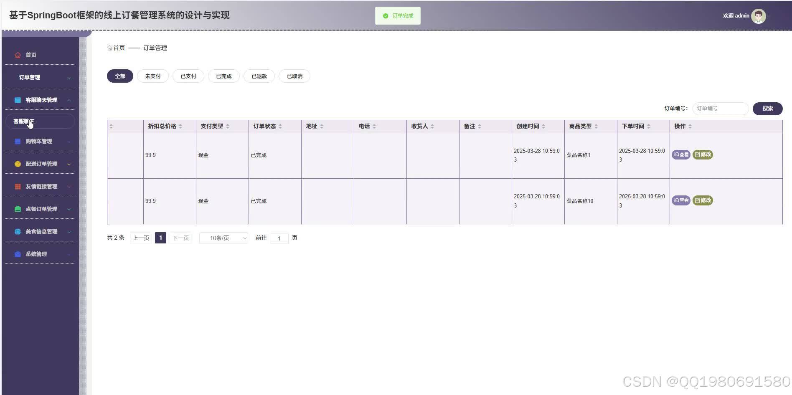
Task: Click the home icon in sidebar
Action: tap(18, 55)
